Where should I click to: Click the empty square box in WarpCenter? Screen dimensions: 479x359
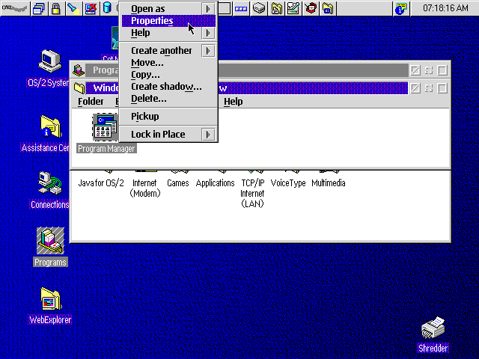(225, 8)
